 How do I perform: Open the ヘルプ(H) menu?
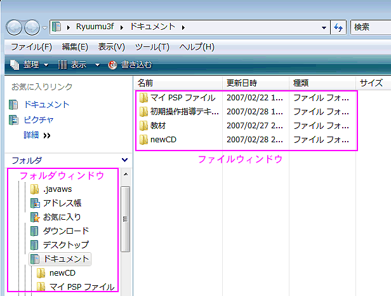[x=197, y=47]
